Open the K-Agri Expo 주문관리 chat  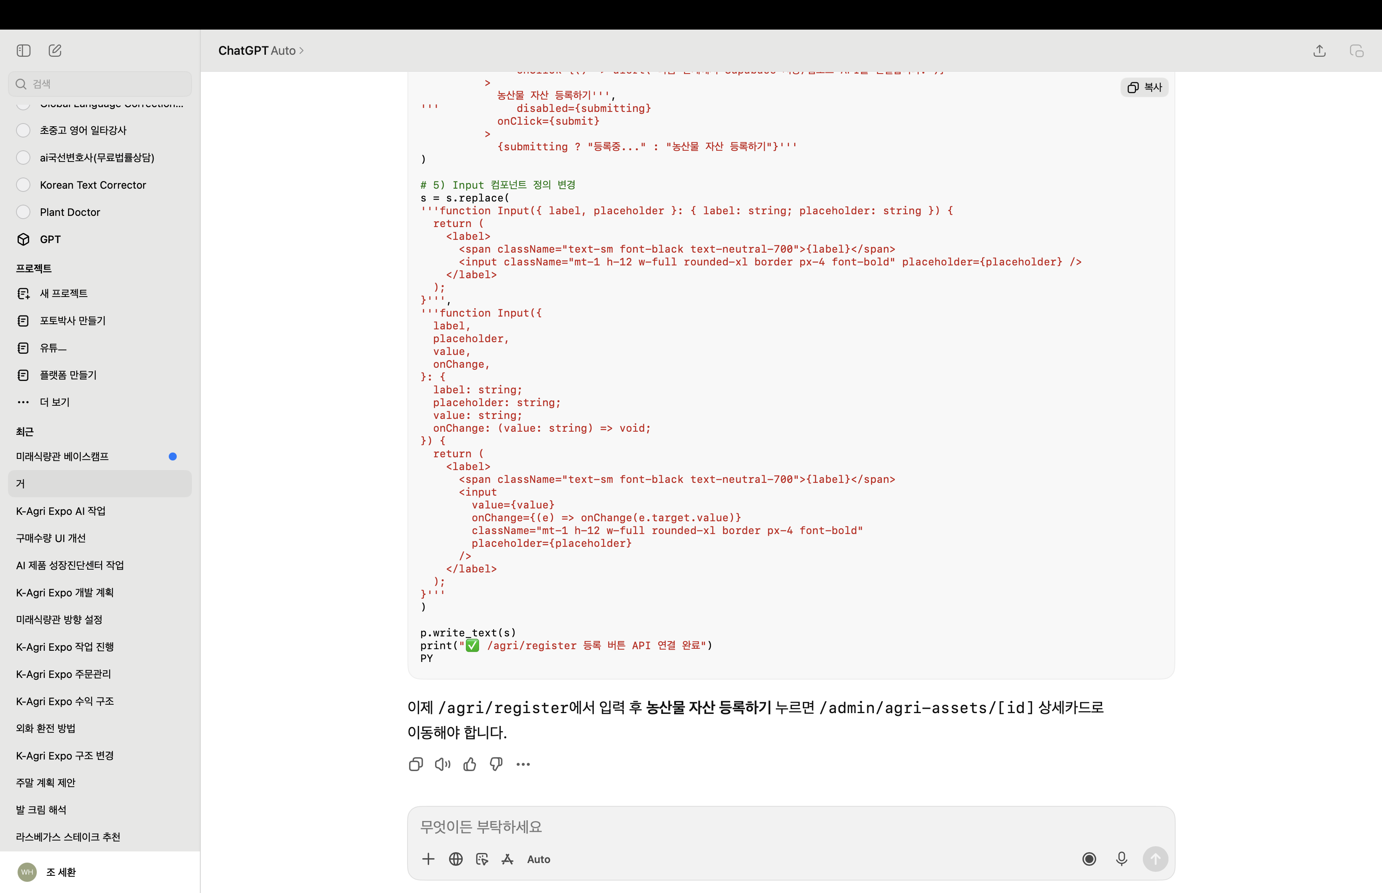point(100,674)
